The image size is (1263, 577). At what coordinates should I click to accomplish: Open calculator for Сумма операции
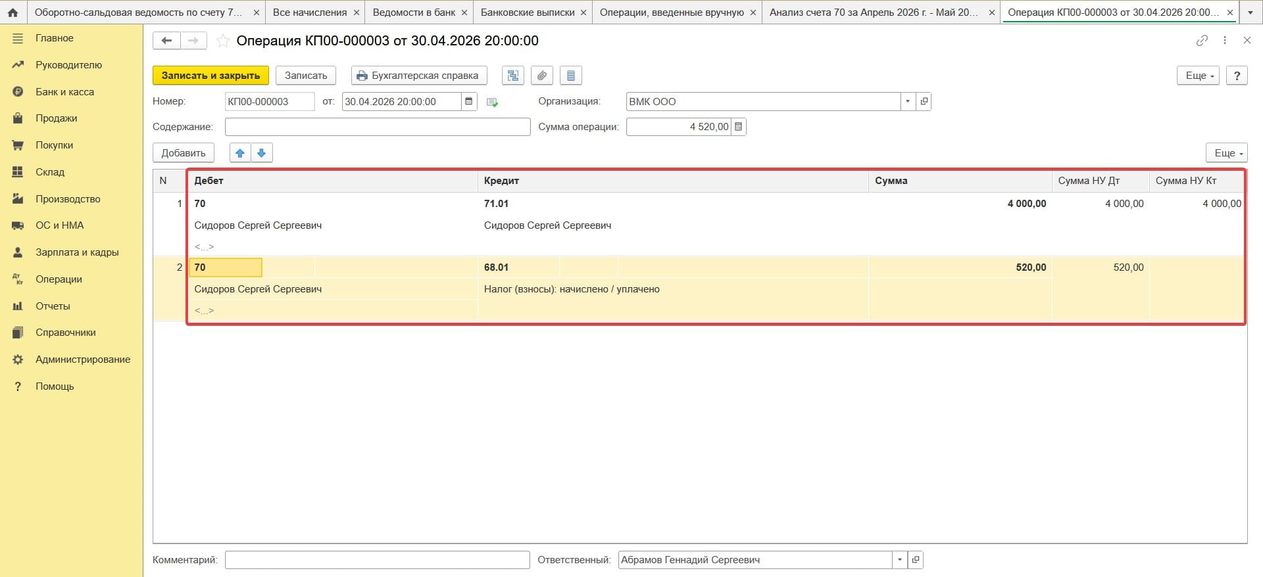(739, 127)
